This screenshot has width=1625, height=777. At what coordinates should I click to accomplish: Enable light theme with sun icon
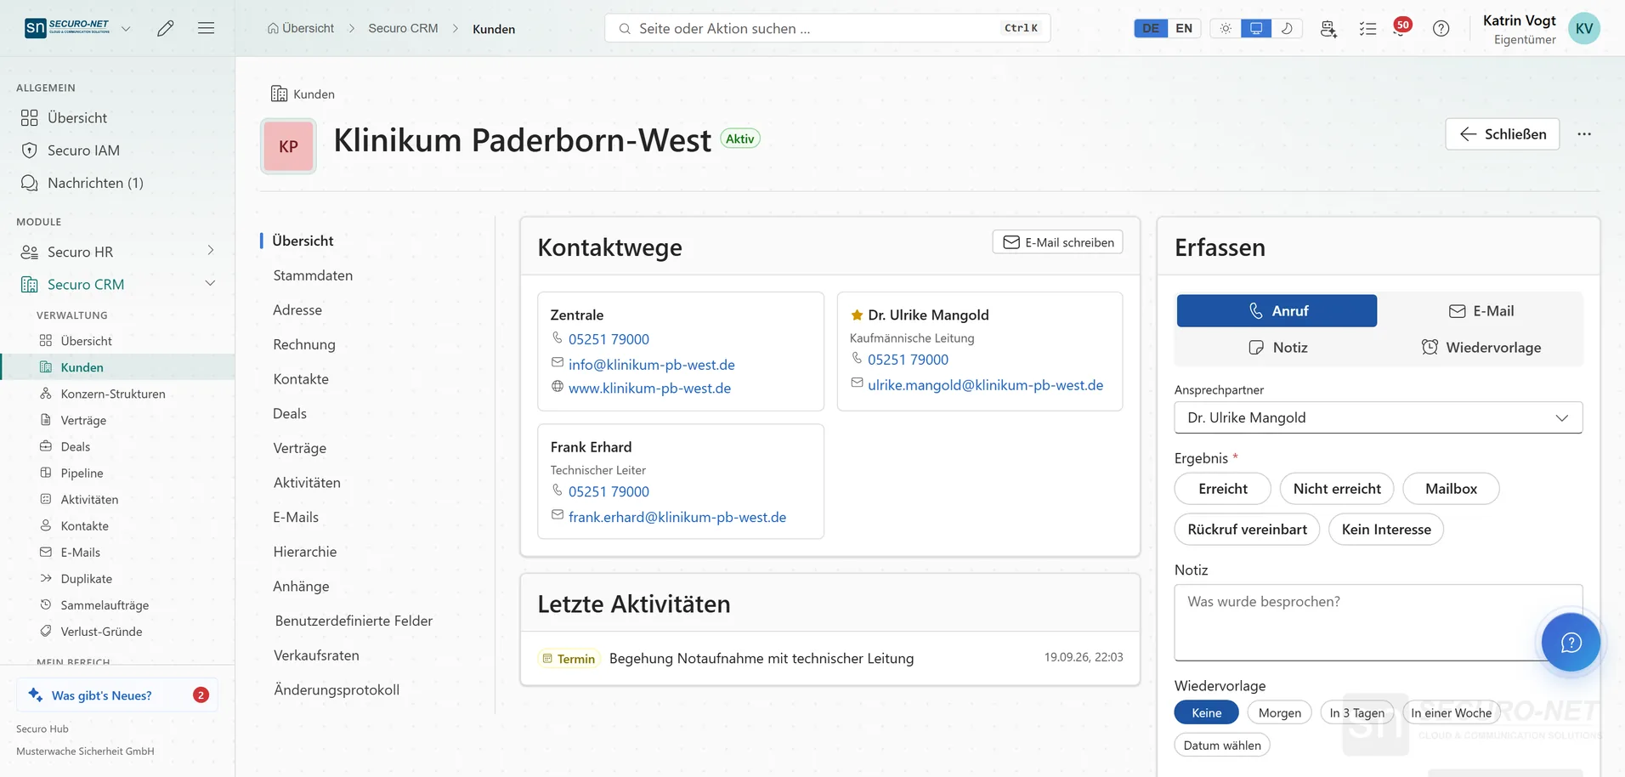point(1226,28)
